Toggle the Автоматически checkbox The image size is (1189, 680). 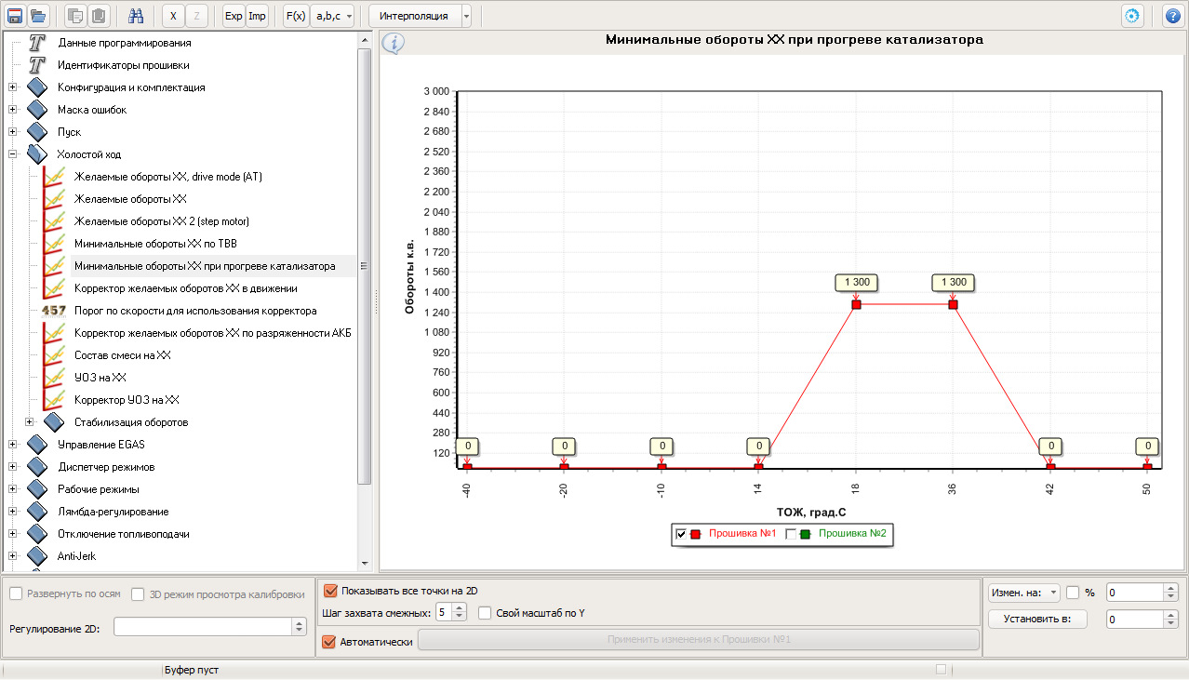(x=329, y=641)
